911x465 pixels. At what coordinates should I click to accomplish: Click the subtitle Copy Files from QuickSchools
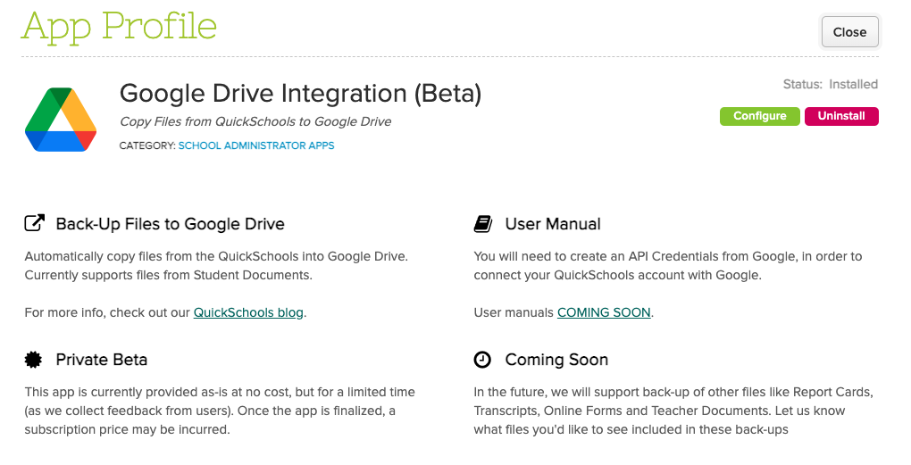tap(255, 122)
